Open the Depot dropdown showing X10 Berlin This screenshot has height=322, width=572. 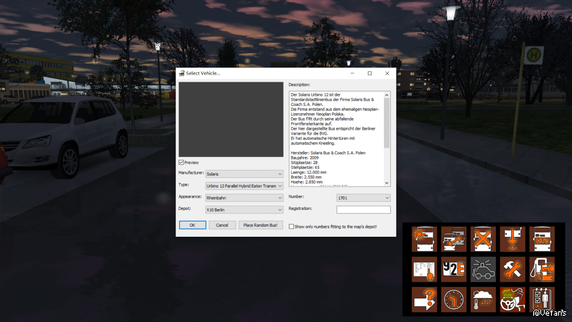click(x=244, y=210)
